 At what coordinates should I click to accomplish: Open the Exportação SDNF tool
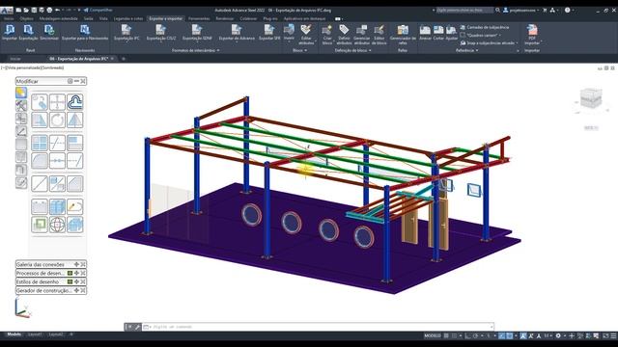[197, 32]
